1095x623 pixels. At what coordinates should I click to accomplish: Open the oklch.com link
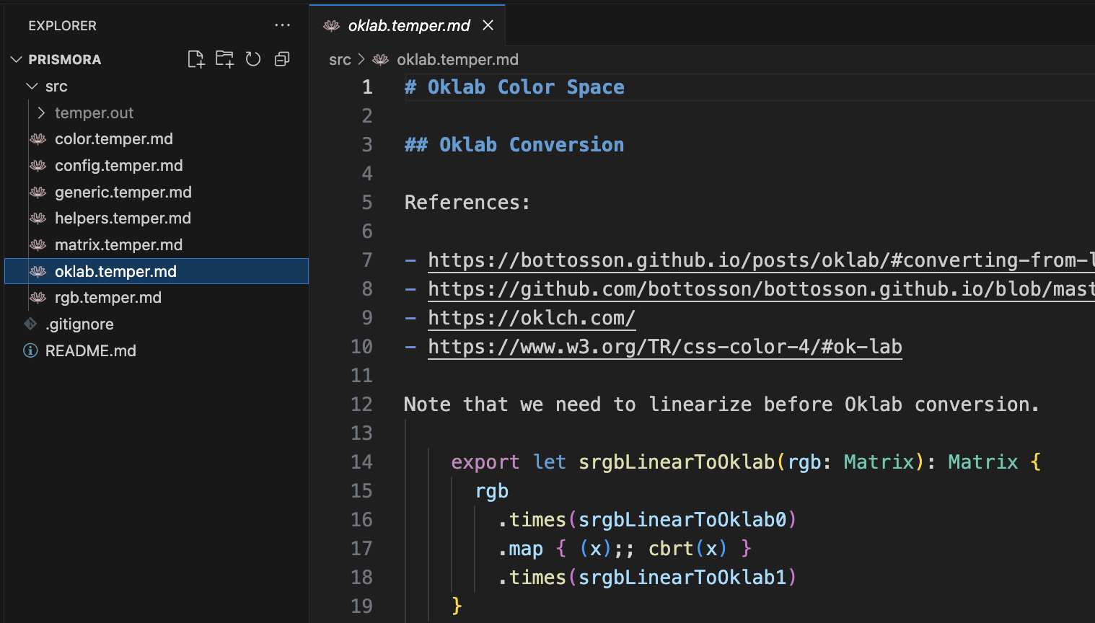pos(532,318)
